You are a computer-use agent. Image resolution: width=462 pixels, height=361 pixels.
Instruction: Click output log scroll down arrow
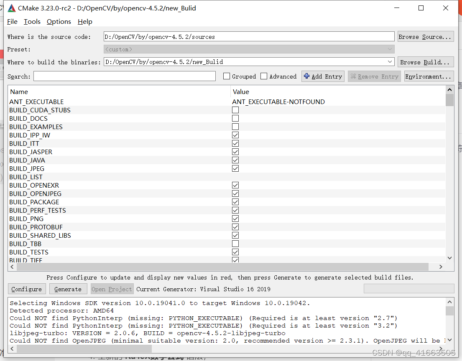coord(449,340)
